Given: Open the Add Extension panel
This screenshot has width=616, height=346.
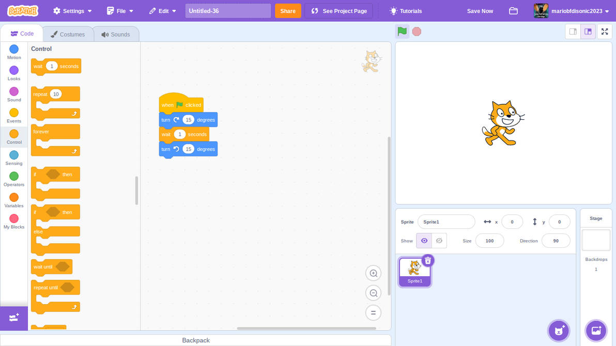Looking at the screenshot, I should pyautogui.click(x=14, y=318).
